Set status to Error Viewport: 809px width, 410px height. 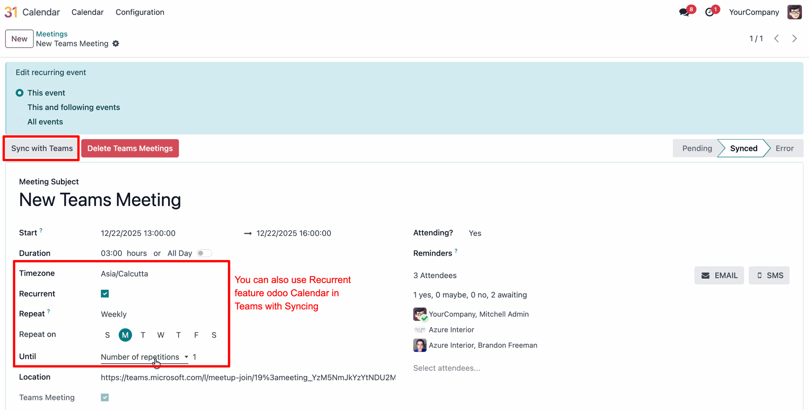(x=785, y=148)
